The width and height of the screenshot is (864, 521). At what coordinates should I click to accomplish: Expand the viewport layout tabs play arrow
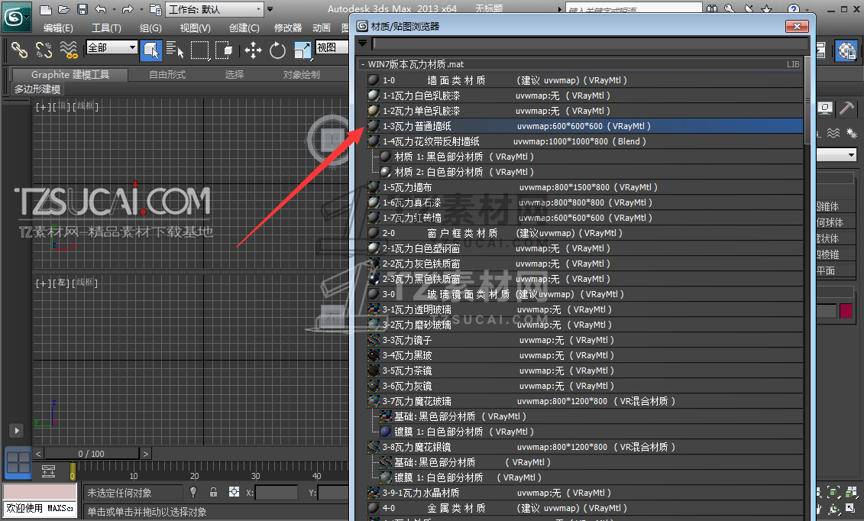(17, 431)
